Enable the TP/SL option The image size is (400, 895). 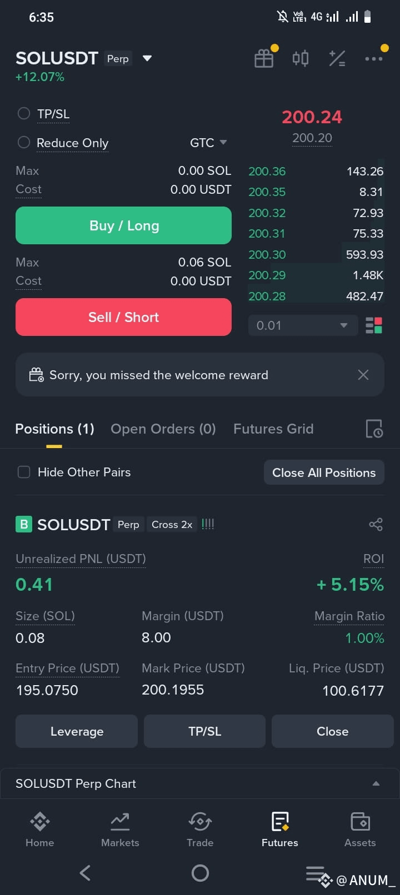coord(24,113)
